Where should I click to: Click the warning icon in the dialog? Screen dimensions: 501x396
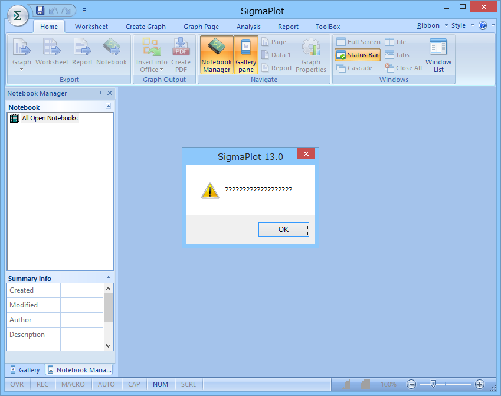point(210,191)
